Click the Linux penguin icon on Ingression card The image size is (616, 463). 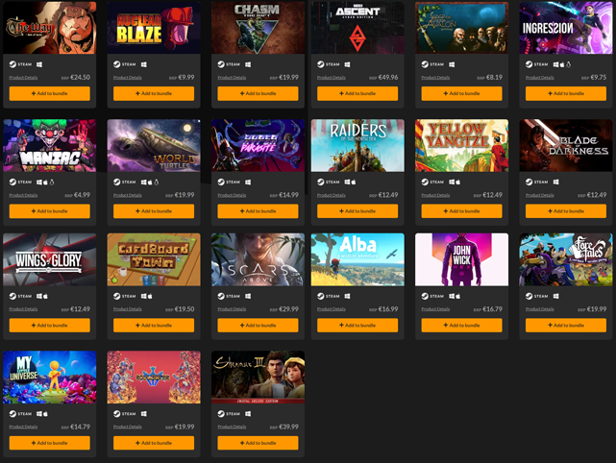point(569,64)
